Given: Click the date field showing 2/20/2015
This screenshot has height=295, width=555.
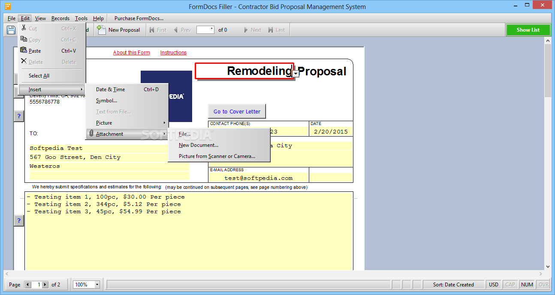Looking at the screenshot, I should click(x=331, y=131).
